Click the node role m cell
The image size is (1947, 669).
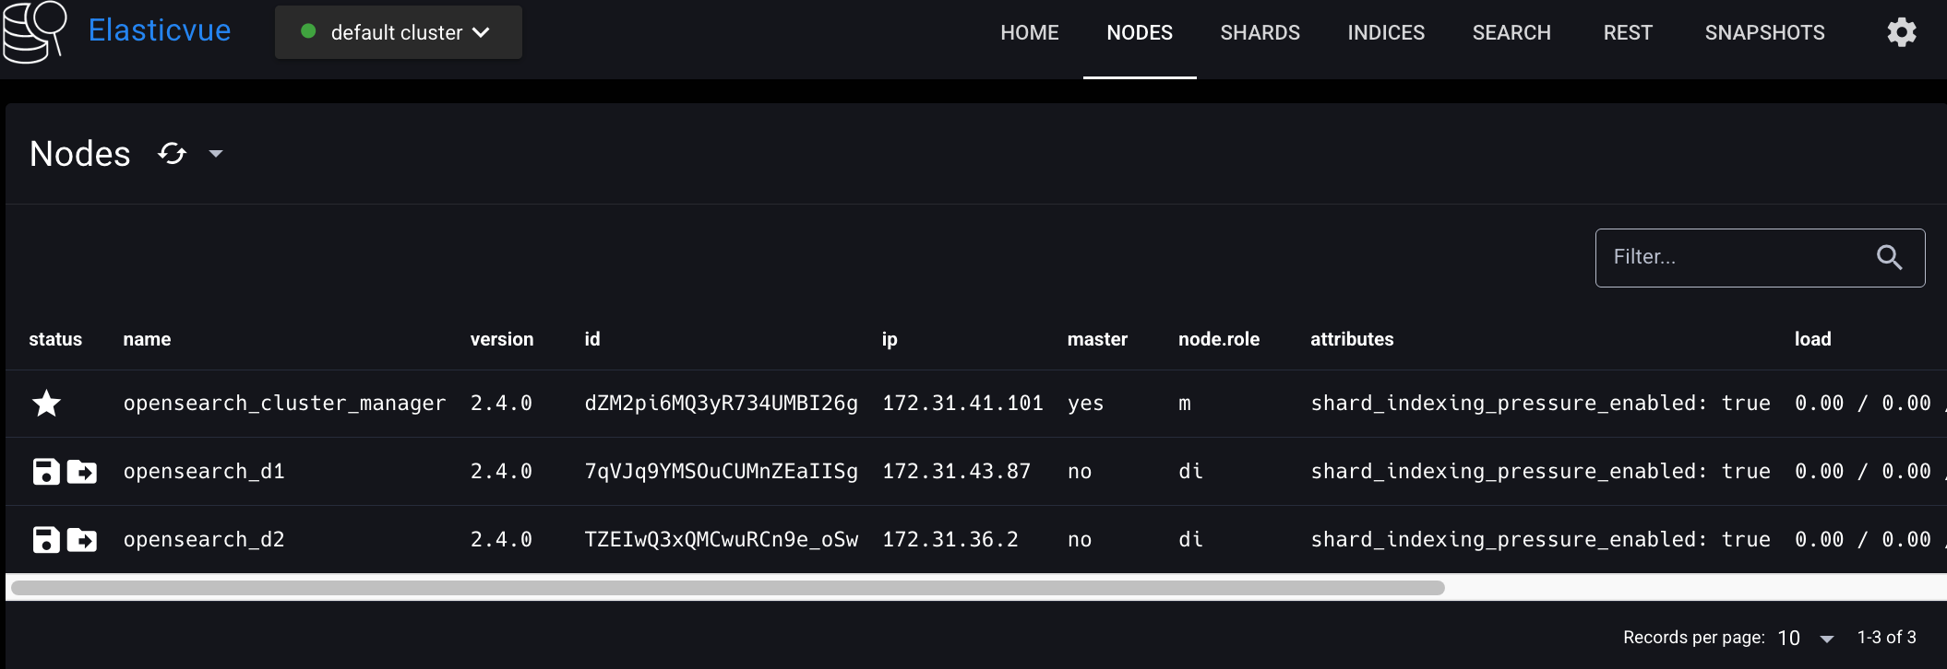pyautogui.click(x=1185, y=404)
